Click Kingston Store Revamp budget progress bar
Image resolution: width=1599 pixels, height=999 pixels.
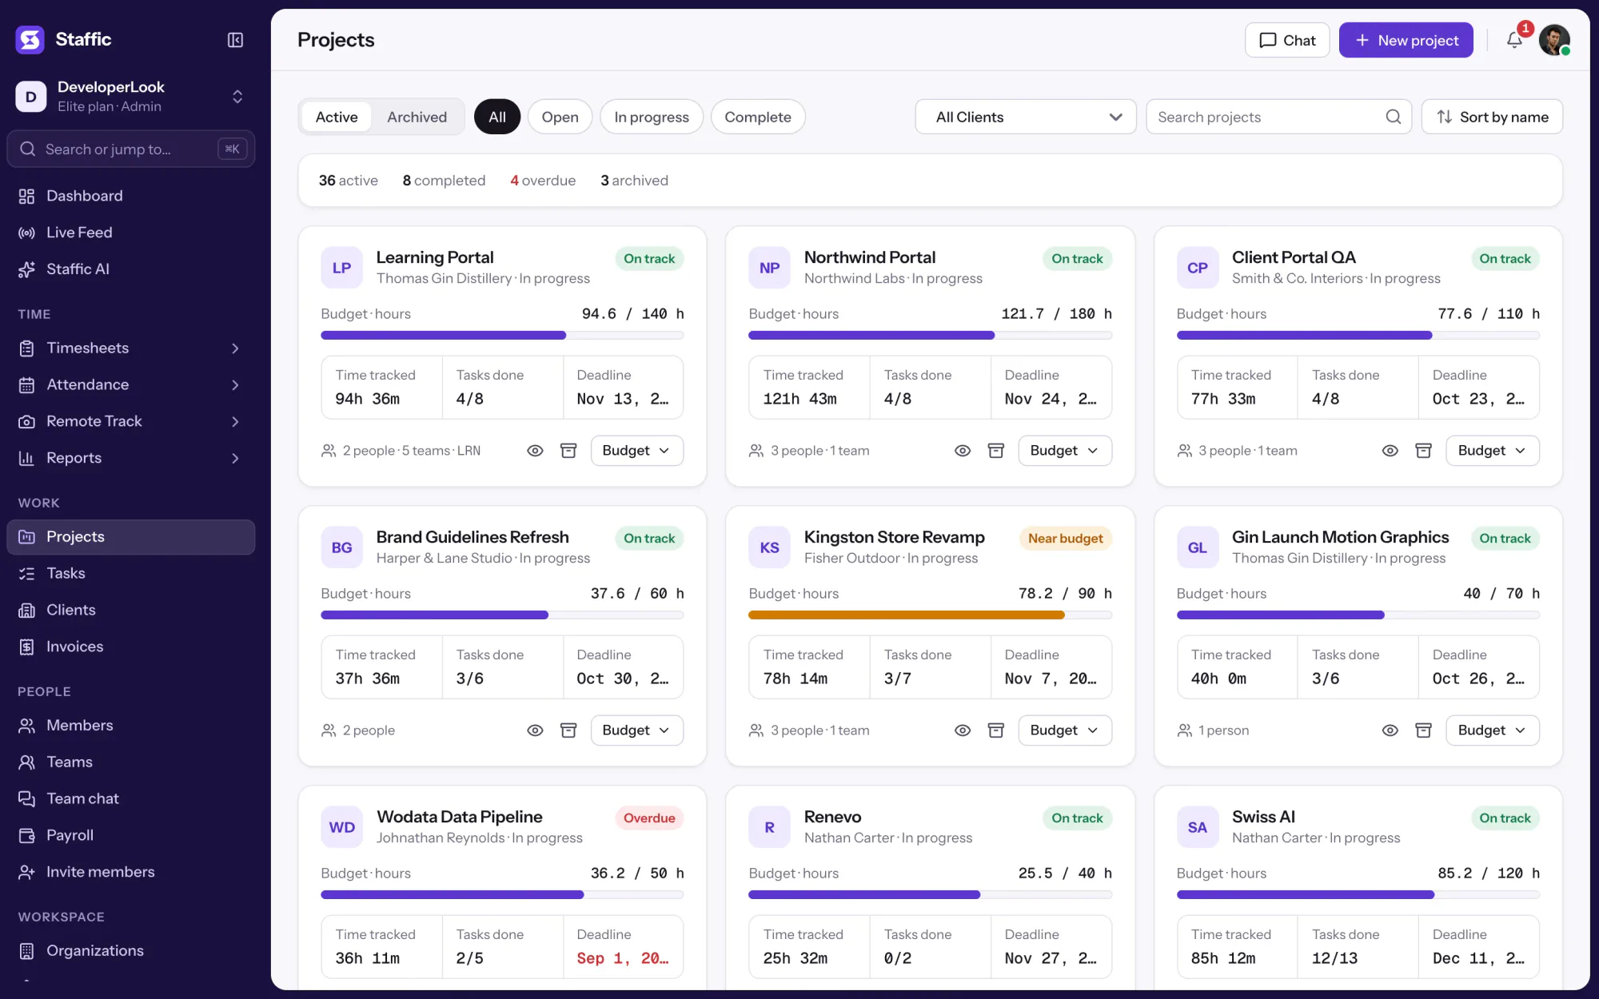[930, 615]
